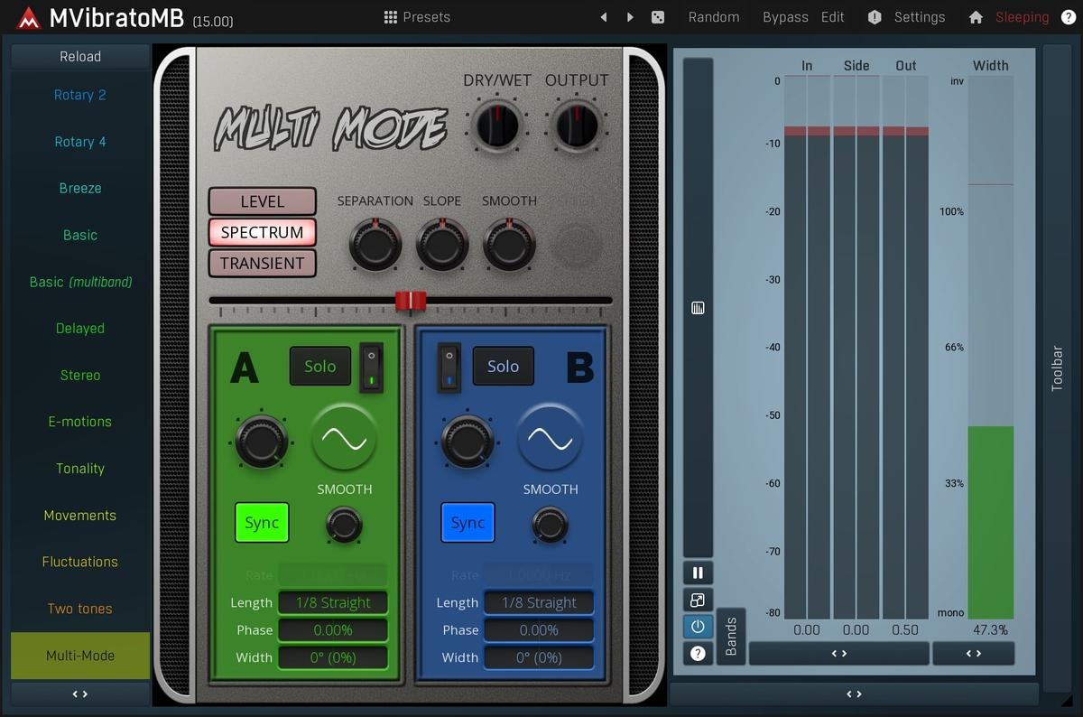
Task: Open band B Length 1/8 Straight dropdown
Action: [539, 602]
